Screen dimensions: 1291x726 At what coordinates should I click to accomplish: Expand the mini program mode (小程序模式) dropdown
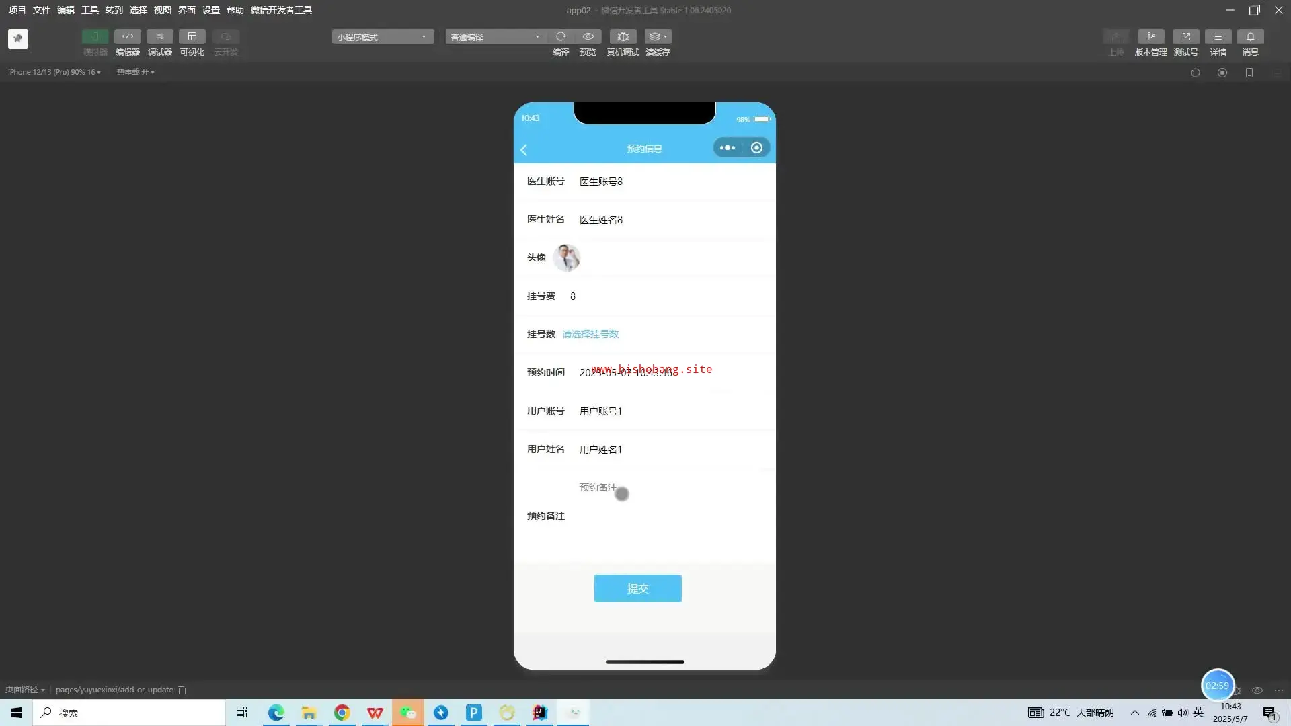point(382,36)
